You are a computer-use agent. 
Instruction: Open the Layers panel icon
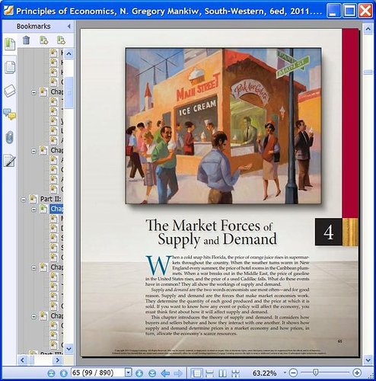coord(10,91)
